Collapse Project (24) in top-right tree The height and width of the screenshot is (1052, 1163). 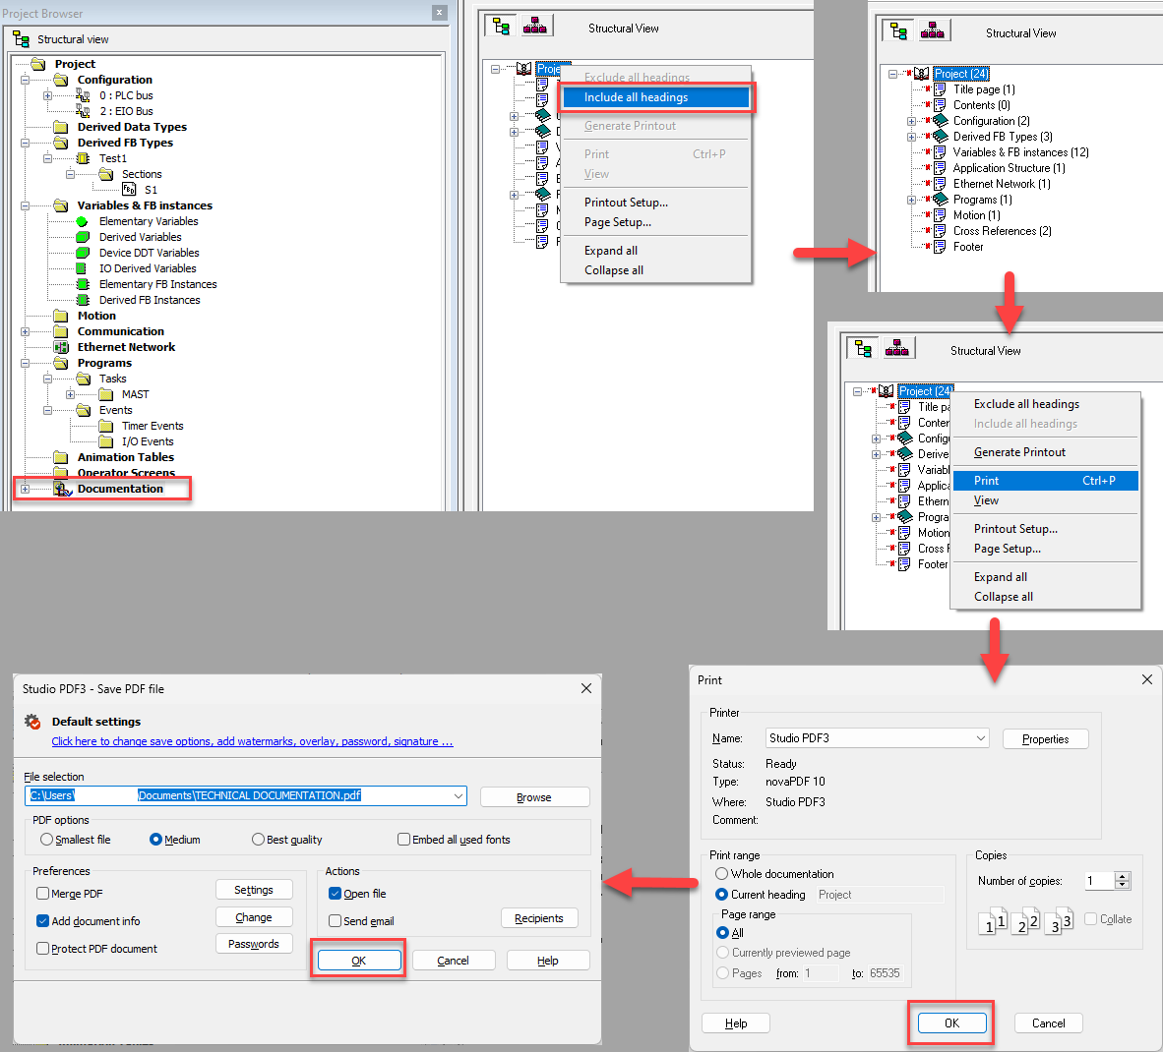pyautogui.click(x=893, y=74)
